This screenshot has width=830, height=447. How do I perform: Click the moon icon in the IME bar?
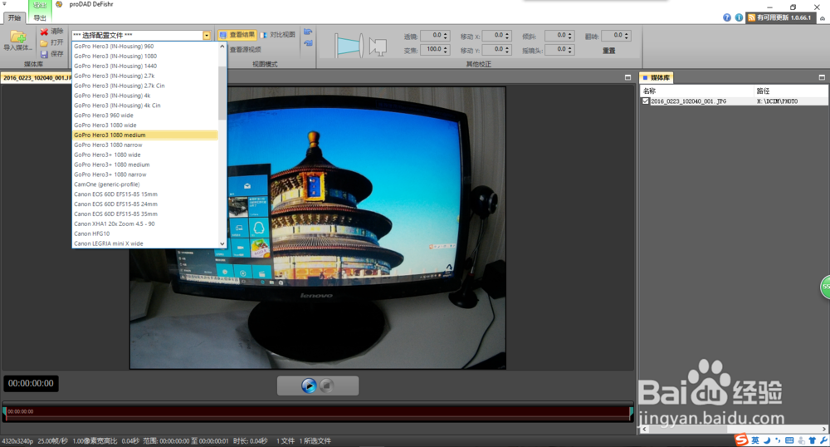click(766, 440)
